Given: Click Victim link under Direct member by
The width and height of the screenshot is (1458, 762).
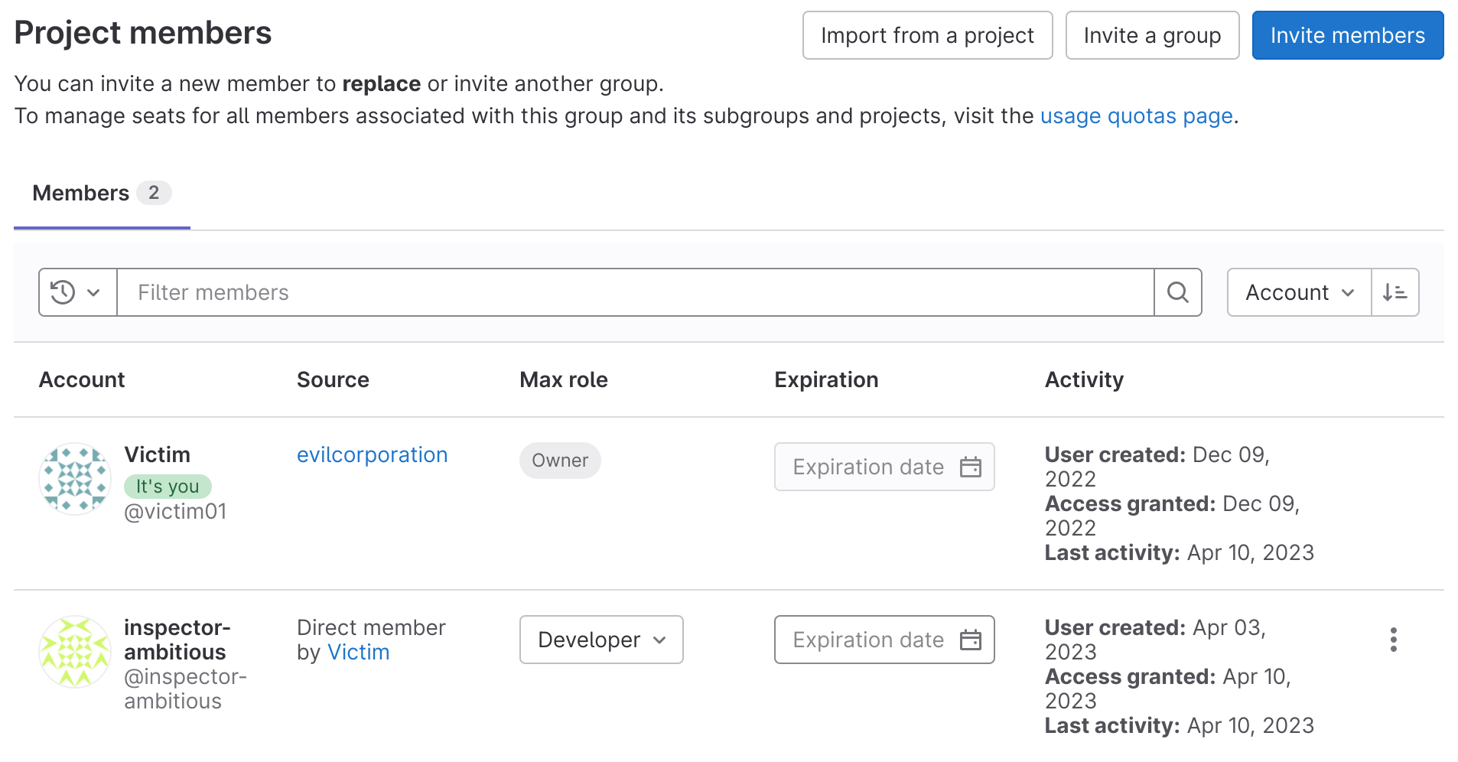Looking at the screenshot, I should click(358, 653).
